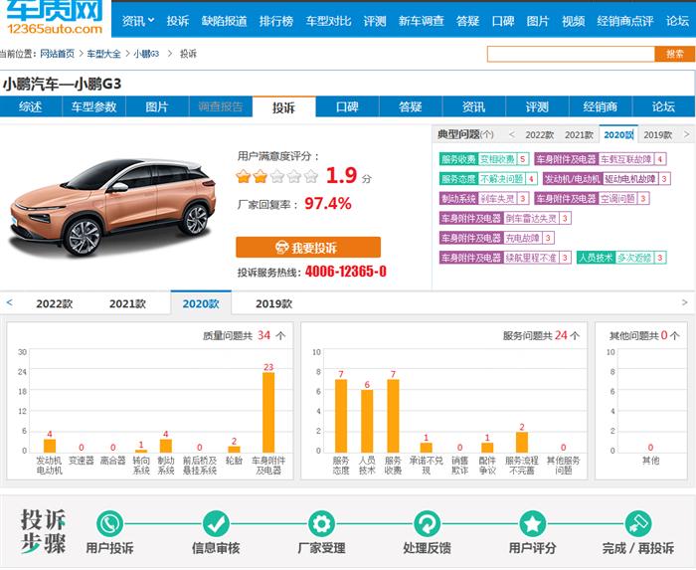Go to 网站首页 breadcrumb link

pyautogui.click(x=58, y=54)
